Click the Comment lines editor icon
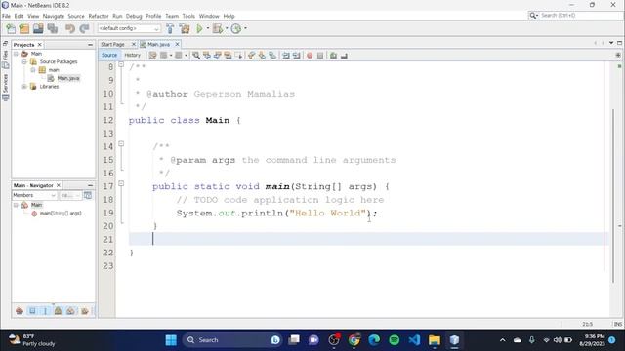625x351 pixels. click(333, 56)
